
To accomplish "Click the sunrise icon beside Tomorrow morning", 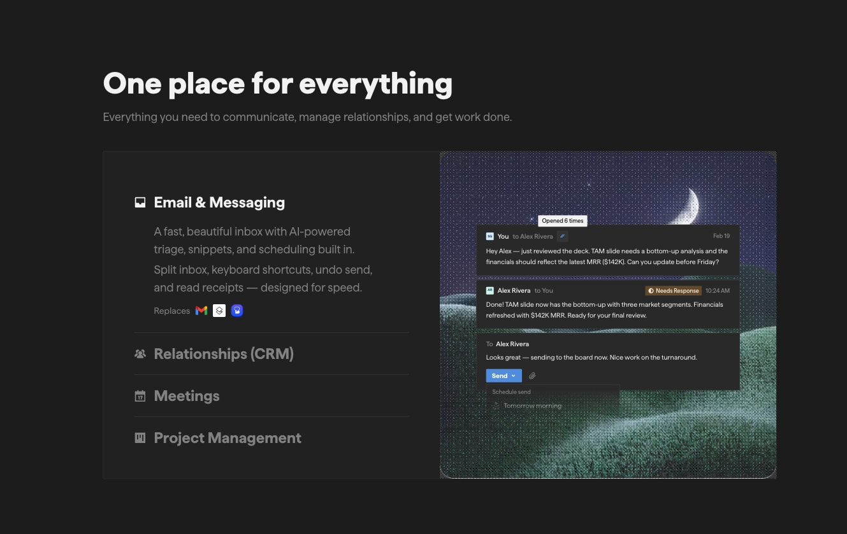I will tap(496, 405).
